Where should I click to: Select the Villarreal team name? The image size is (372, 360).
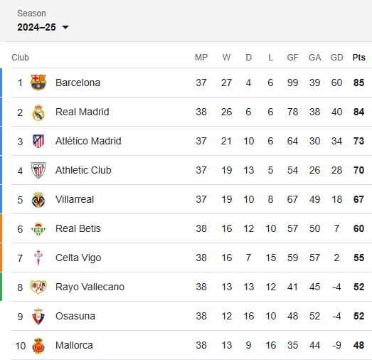[75, 199]
